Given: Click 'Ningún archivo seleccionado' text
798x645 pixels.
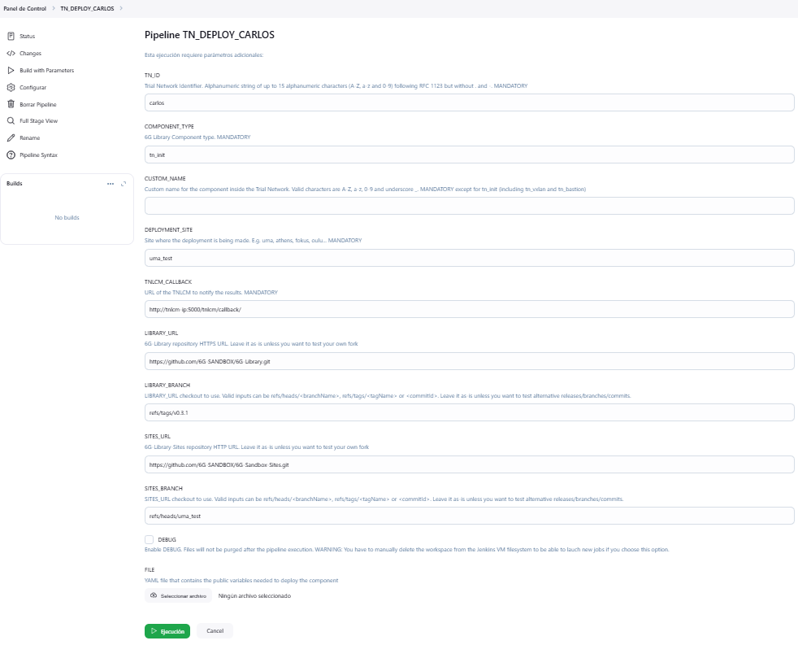Looking at the screenshot, I should point(254,595).
